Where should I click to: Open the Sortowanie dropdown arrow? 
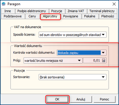pyautogui.click(x=103, y=77)
